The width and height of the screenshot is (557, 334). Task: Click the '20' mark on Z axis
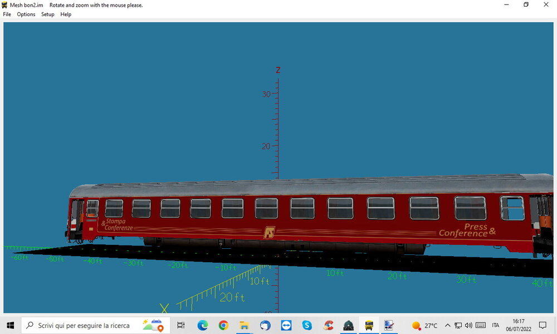pyautogui.click(x=266, y=146)
